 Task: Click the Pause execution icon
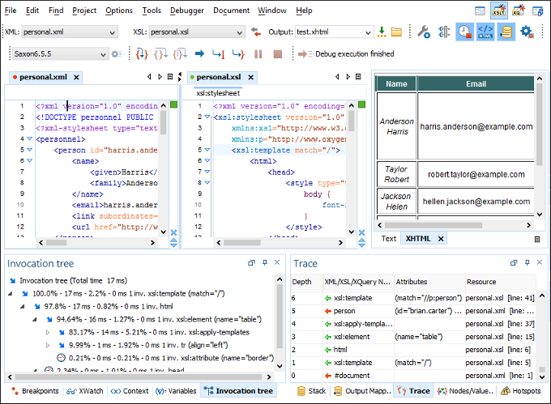258,54
